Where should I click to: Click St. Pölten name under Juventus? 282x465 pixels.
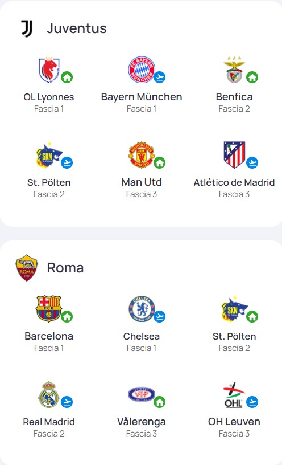[x=49, y=182]
